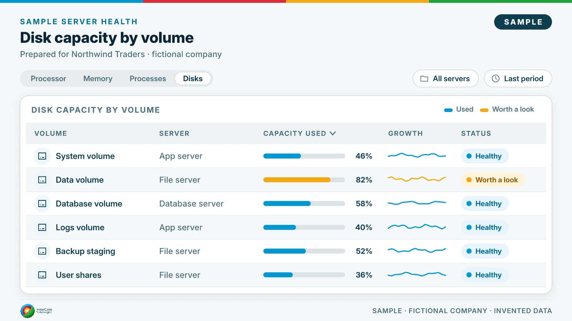The height and width of the screenshot is (321, 572).
Task: Click Healthy status on User shares row
Action: (485, 275)
